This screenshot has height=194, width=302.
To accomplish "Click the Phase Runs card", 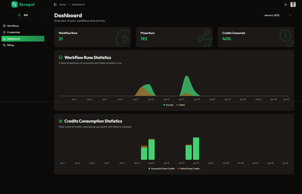I will click(174, 37).
